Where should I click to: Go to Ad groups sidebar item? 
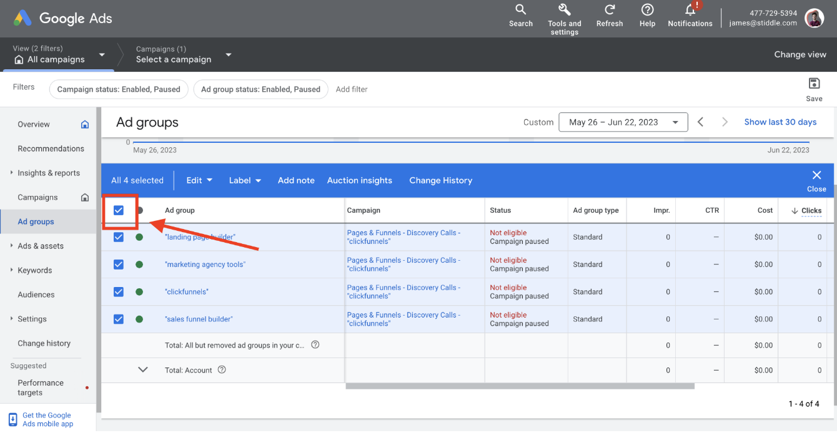[x=36, y=221]
